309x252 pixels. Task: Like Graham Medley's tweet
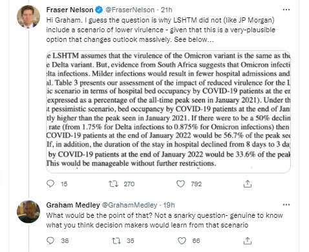click(182, 240)
